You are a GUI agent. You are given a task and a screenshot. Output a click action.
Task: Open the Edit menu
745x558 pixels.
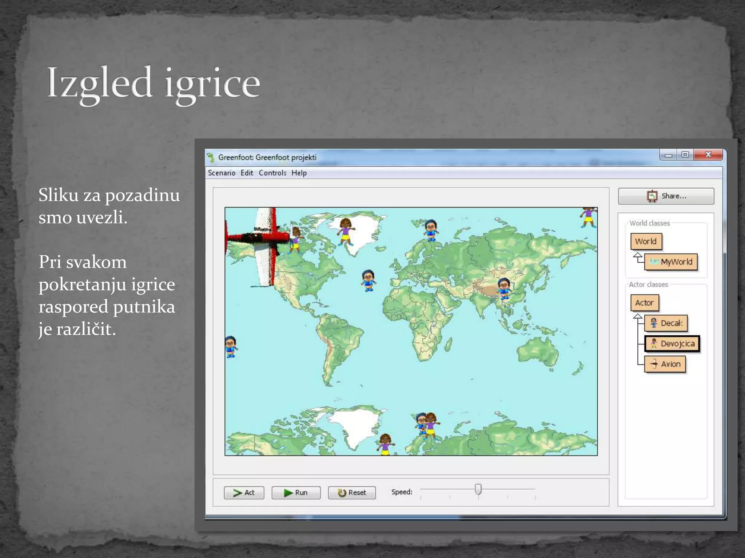coord(247,173)
